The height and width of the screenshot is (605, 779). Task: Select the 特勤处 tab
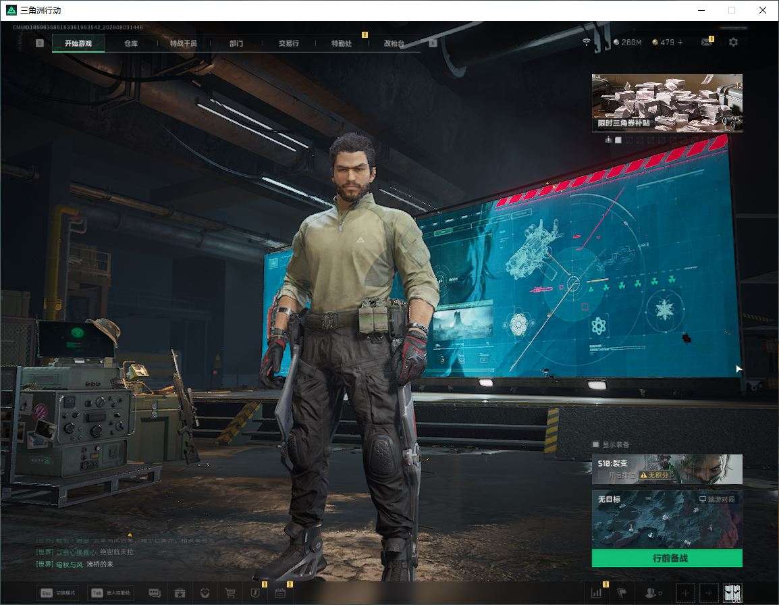(x=342, y=43)
